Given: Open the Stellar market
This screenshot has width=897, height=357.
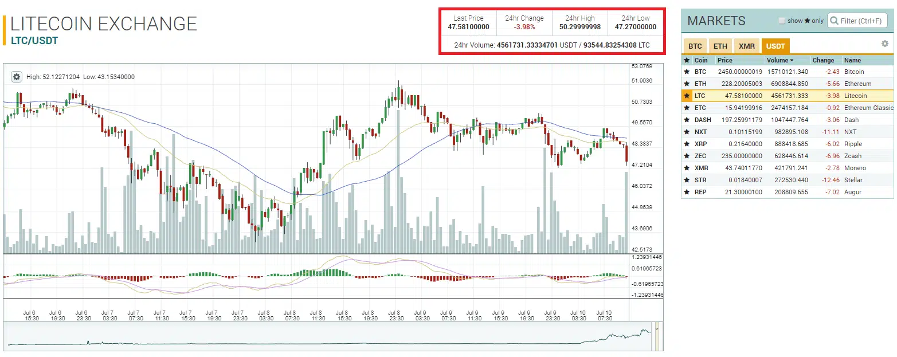Looking at the screenshot, I should pos(788,180).
